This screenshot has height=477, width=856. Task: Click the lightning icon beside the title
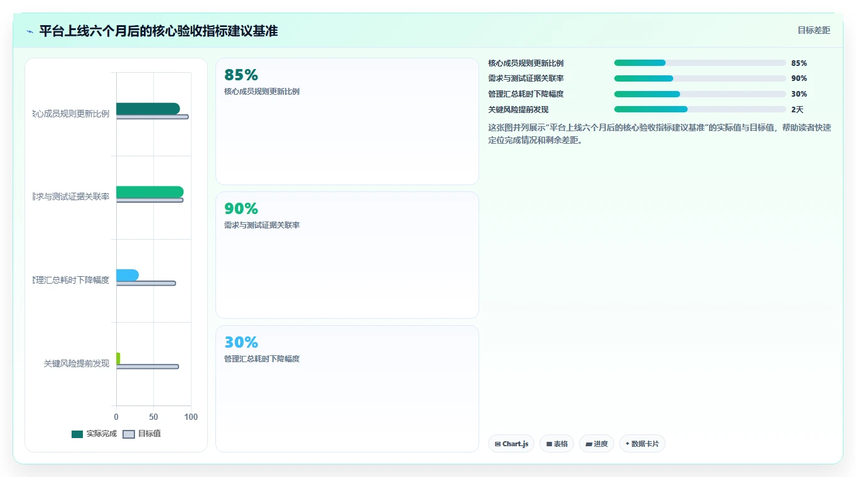[x=30, y=31]
